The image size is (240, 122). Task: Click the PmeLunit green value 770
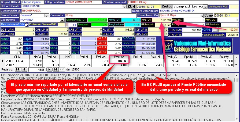pyautogui.click(x=99, y=25)
